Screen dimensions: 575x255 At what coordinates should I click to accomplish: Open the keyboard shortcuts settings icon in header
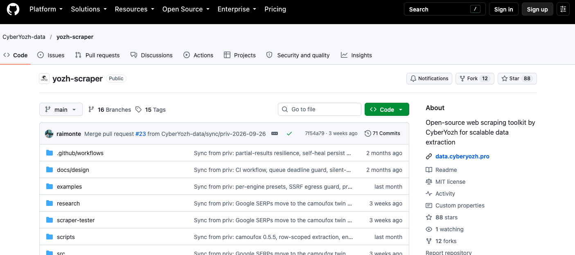coord(563,9)
